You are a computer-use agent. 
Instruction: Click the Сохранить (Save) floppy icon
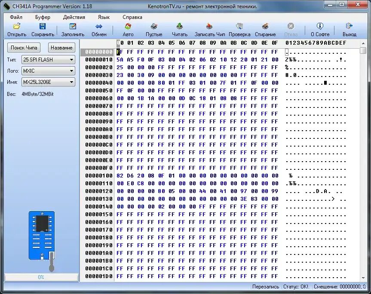pyautogui.click(x=43, y=26)
